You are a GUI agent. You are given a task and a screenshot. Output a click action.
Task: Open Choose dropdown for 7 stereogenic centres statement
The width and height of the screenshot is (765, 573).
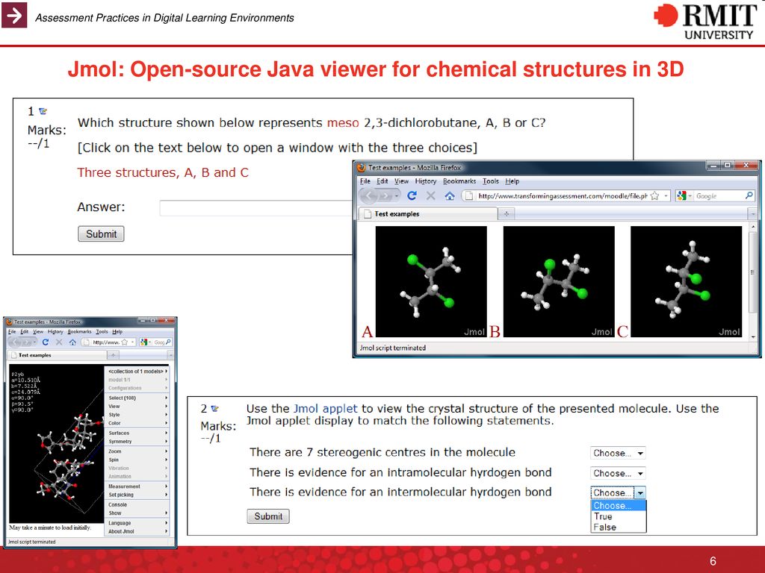pos(618,453)
